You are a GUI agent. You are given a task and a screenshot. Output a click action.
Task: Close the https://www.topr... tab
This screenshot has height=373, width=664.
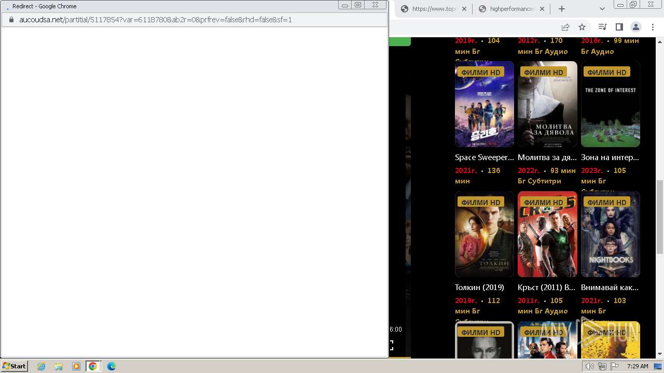[x=464, y=9]
